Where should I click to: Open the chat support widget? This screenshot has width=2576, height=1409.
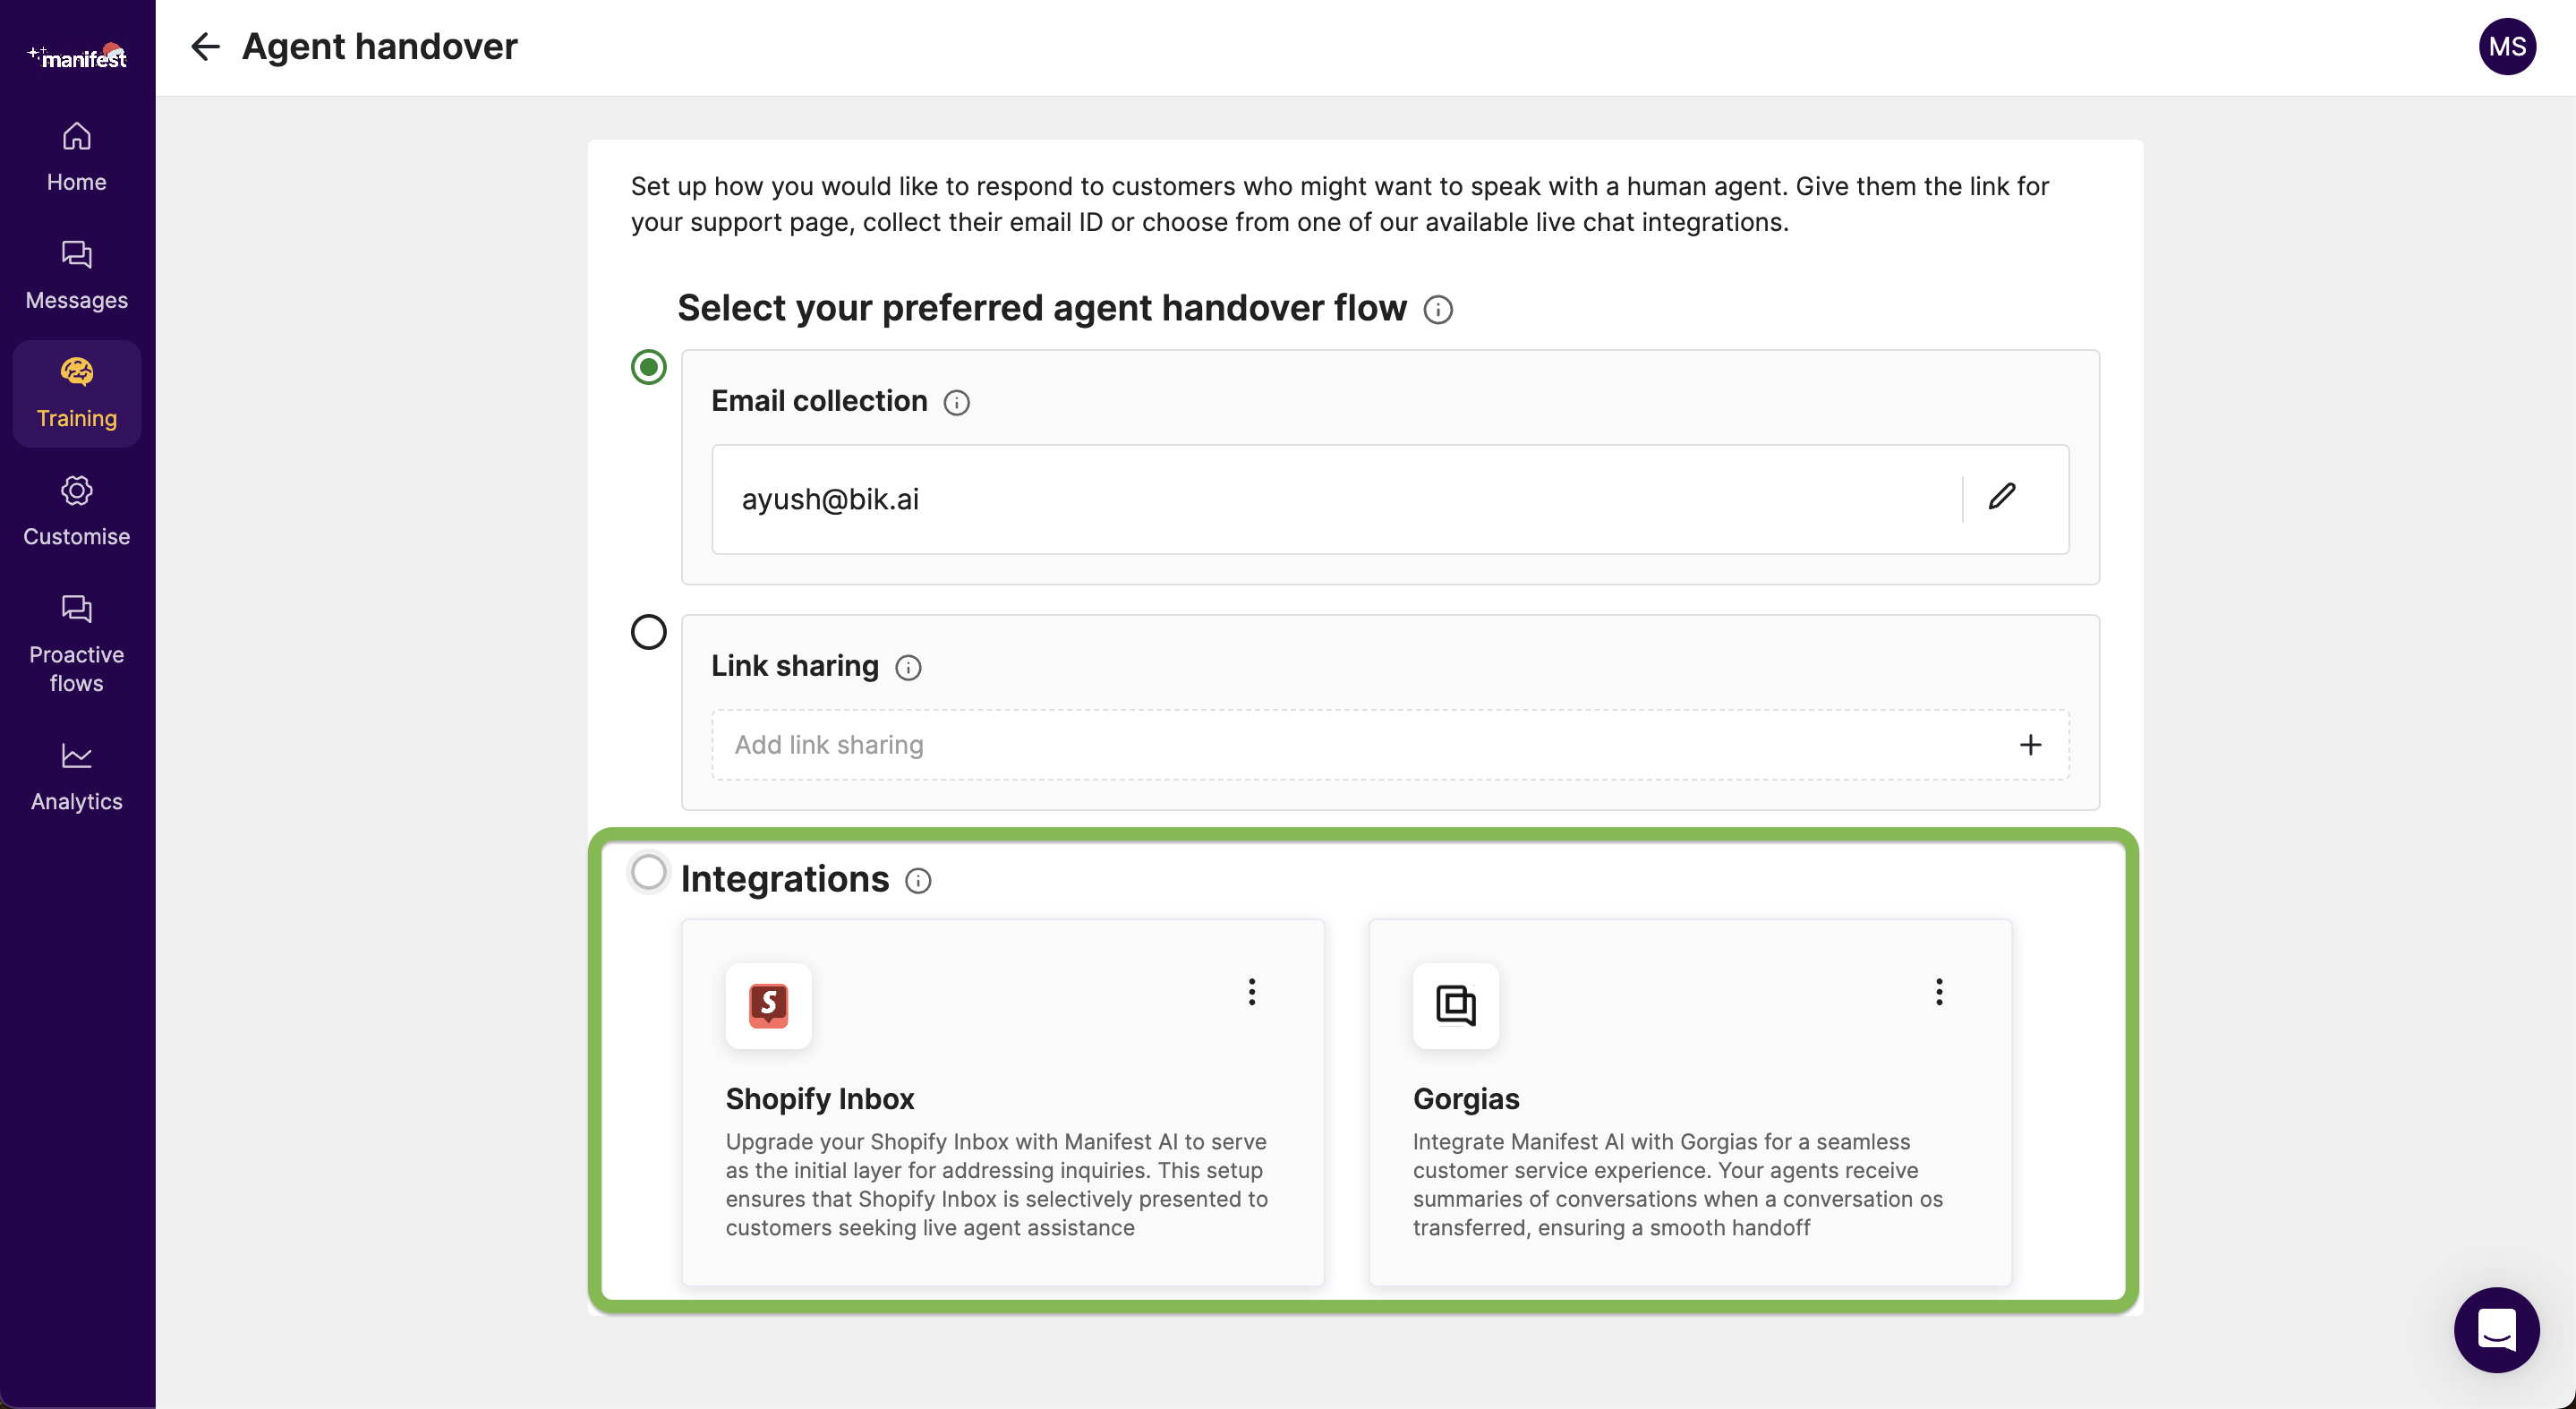coord(2496,1329)
